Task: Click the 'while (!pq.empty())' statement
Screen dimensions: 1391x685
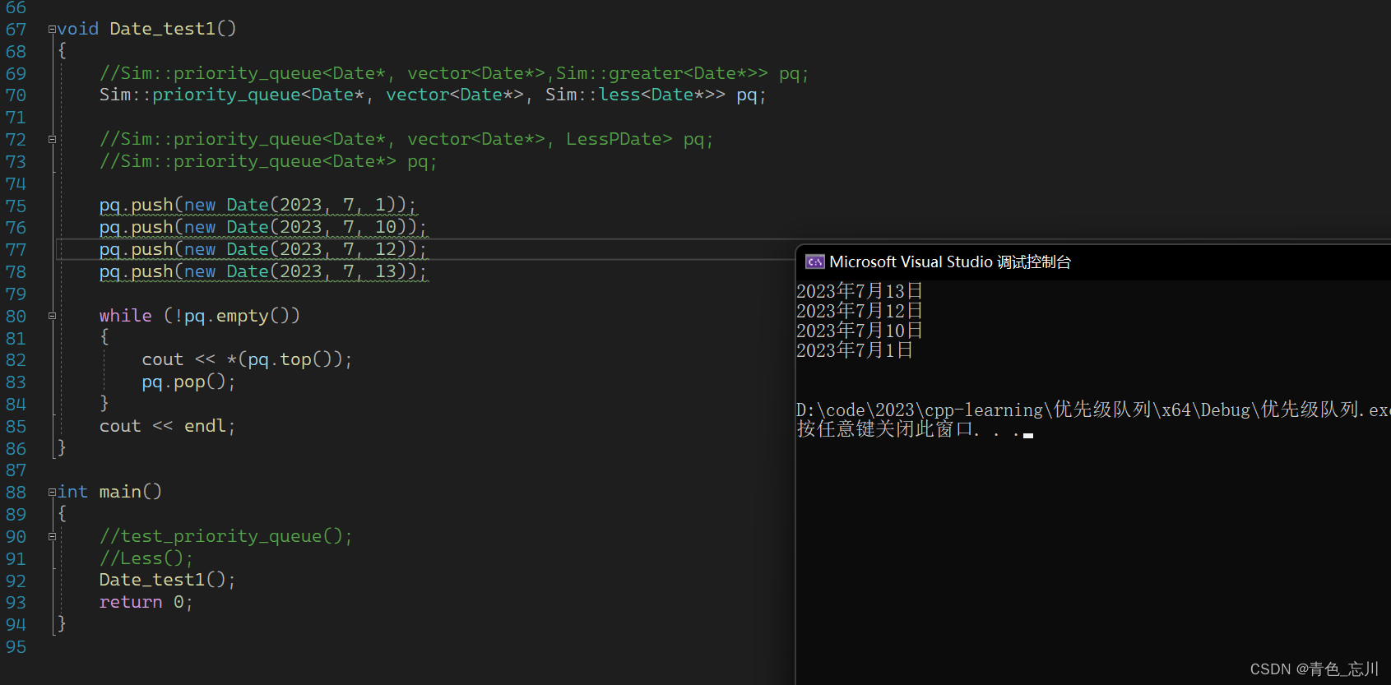Action: click(200, 316)
